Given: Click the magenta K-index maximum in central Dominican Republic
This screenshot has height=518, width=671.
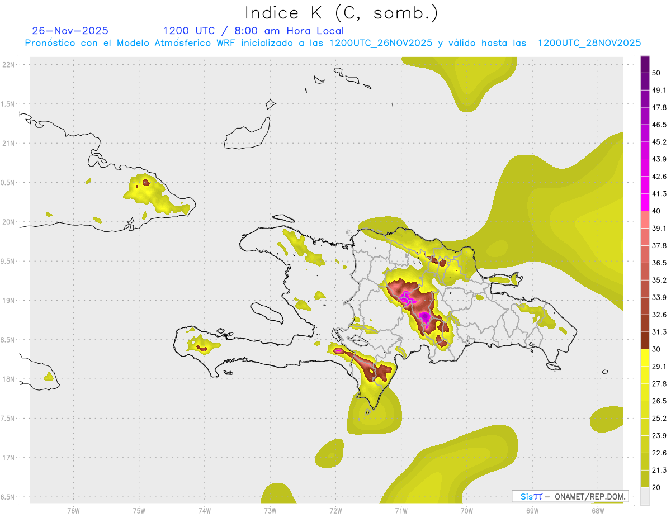Looking at the screenshot, I should tap(424, 317).
